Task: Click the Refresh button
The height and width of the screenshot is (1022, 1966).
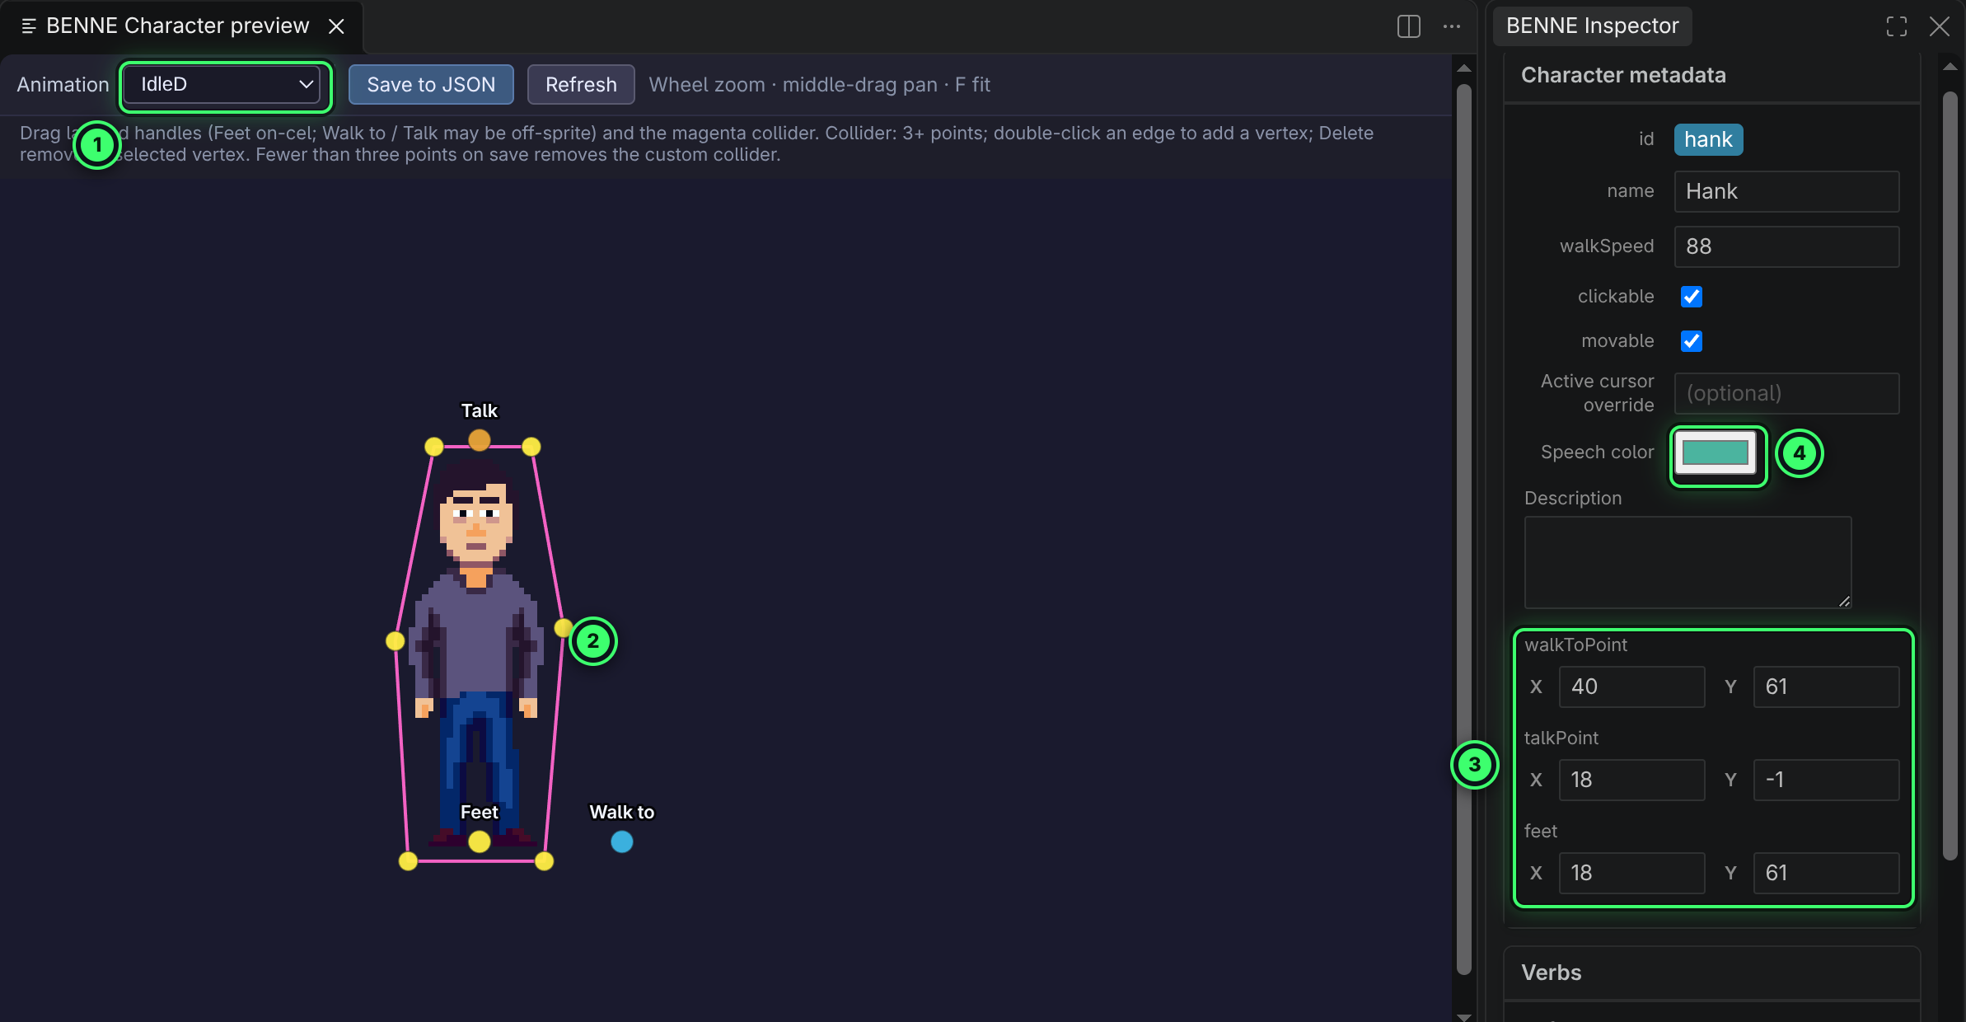Action: [x=581, y=85]
